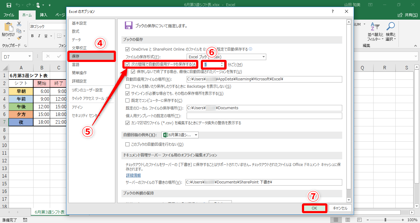Apply Italic formatting with the I icon

coord(39,36)
